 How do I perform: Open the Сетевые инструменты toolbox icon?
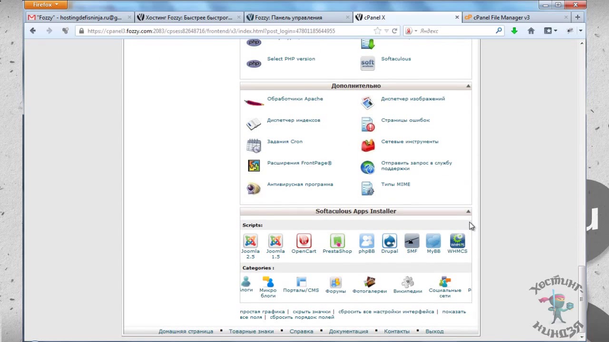tap(367, 146)
